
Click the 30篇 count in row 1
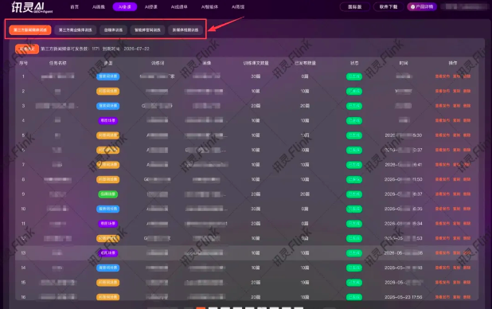[256, 76]
